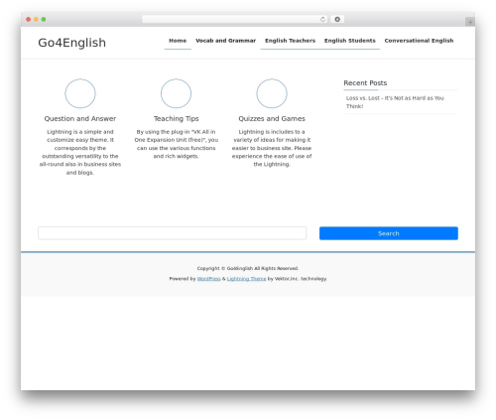Open the Loss vs. Lost recent post
This screenshot has width=496, height=420.
tap(395, 102)
